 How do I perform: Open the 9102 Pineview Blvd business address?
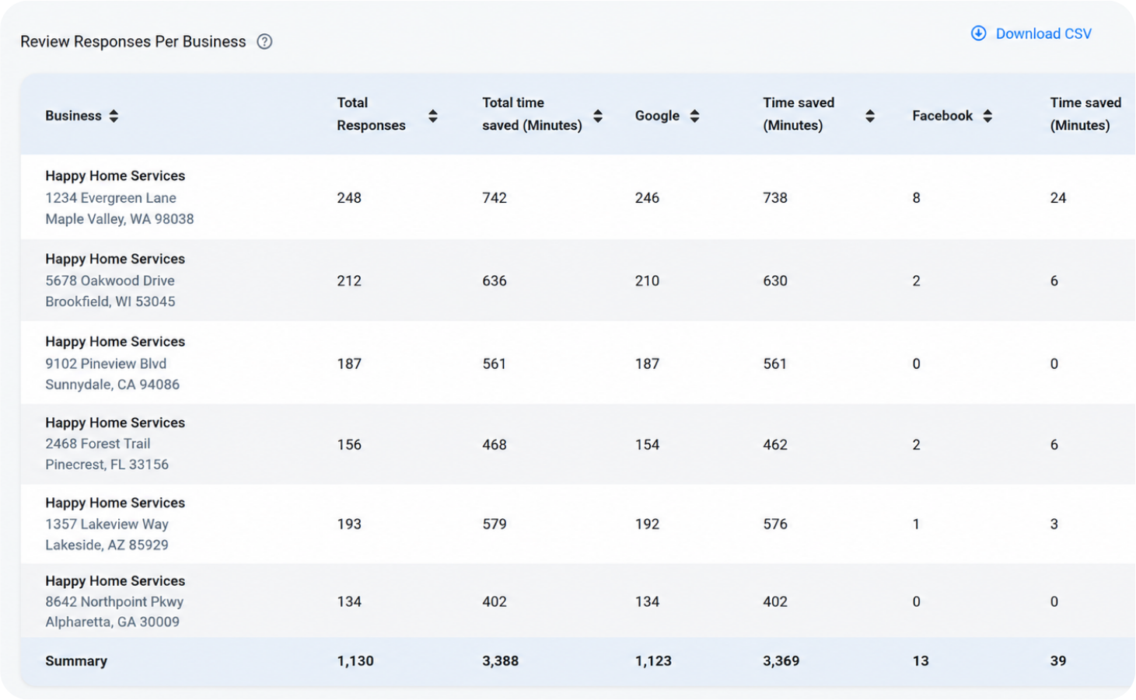106,364
